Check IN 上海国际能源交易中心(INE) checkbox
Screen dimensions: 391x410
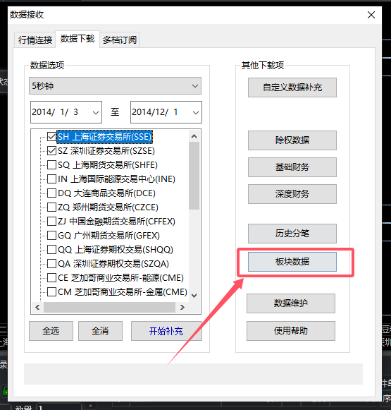pyautogui.click(x=51, y=179)
